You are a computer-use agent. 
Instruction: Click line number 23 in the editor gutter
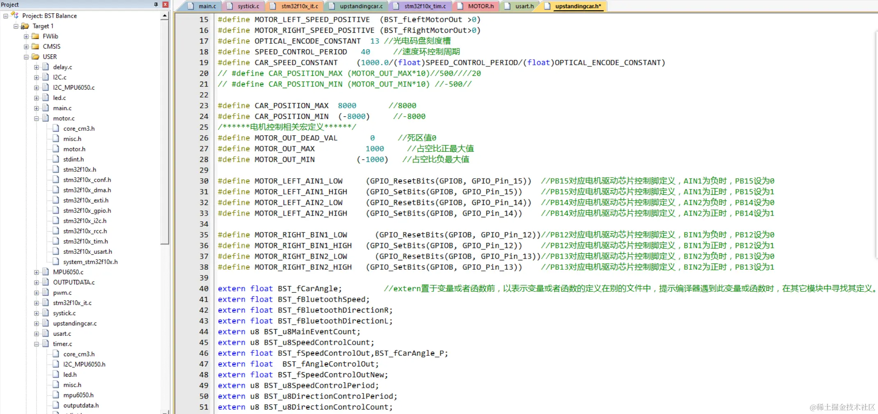[x=204, y=106]
